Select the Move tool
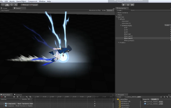Screen dimensions: 171x108 (7, 5)
